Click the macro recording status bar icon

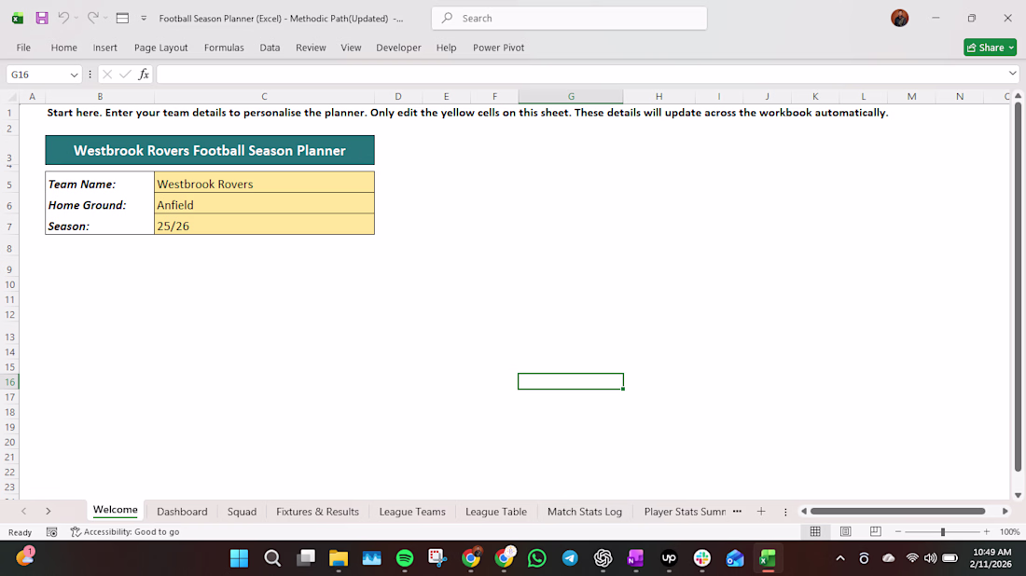pyautogui.click(x=51, y=532)
